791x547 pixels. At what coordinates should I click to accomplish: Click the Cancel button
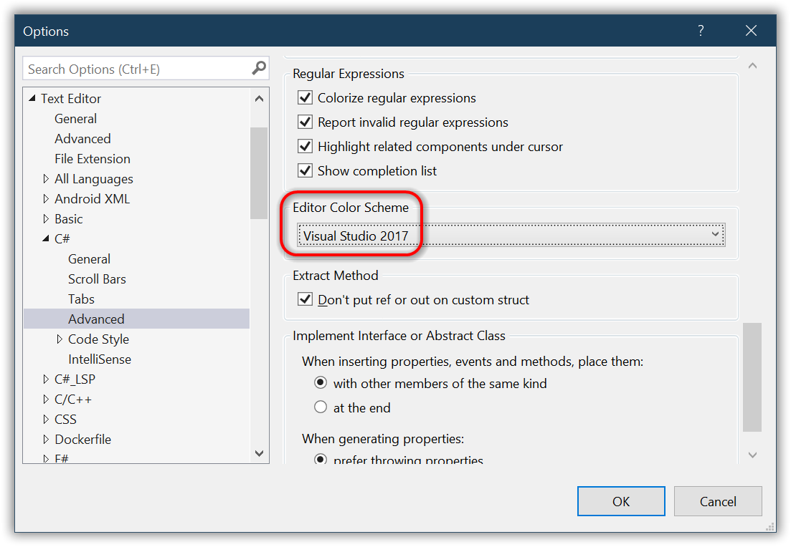coord(718,501)
